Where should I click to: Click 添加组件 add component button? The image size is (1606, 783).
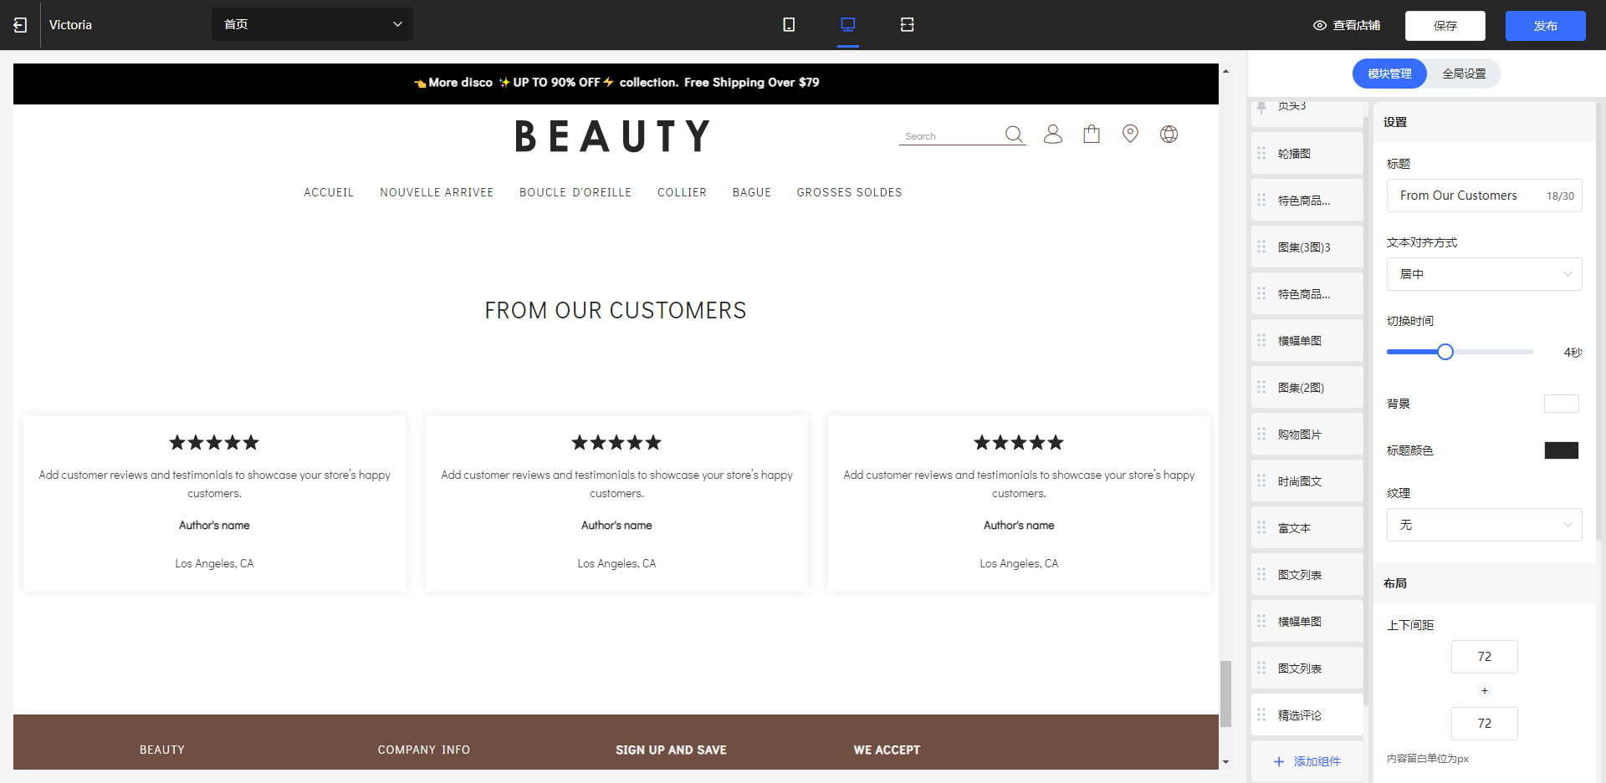(x=1307, y=761)
